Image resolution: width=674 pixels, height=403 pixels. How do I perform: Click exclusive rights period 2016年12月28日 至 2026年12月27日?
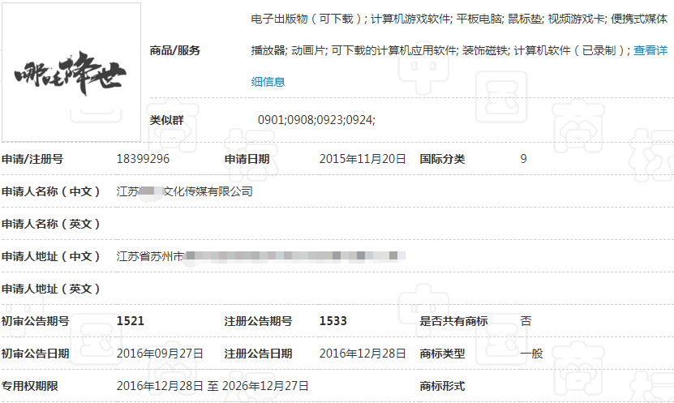[x=213, y=386]
